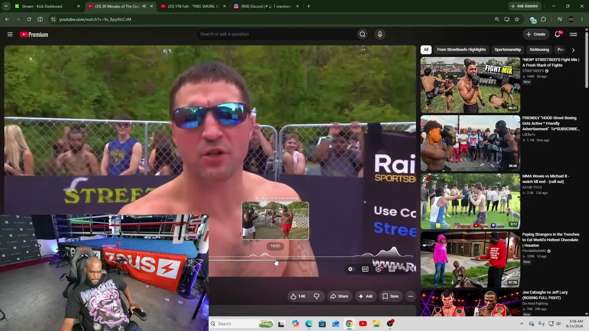
Task: Click the Create button
Action: pos(536,34)
